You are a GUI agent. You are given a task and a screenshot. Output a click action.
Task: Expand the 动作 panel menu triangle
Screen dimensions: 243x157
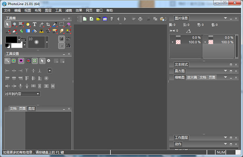226,144
